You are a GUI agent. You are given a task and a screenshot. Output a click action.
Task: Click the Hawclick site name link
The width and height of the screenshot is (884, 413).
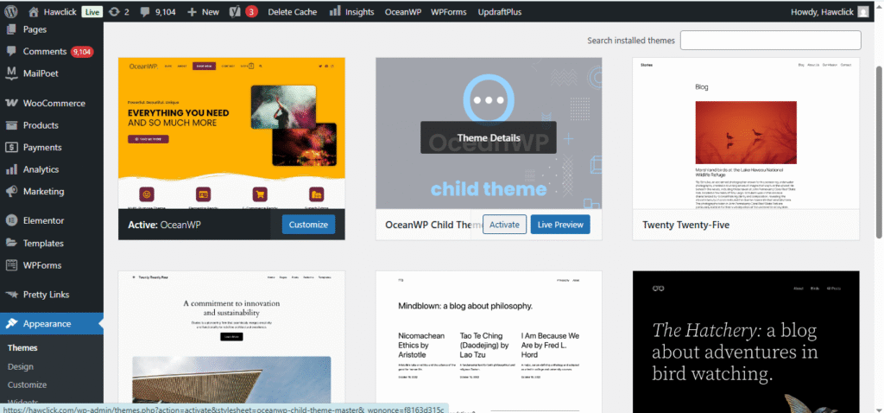tap(60, 12)
